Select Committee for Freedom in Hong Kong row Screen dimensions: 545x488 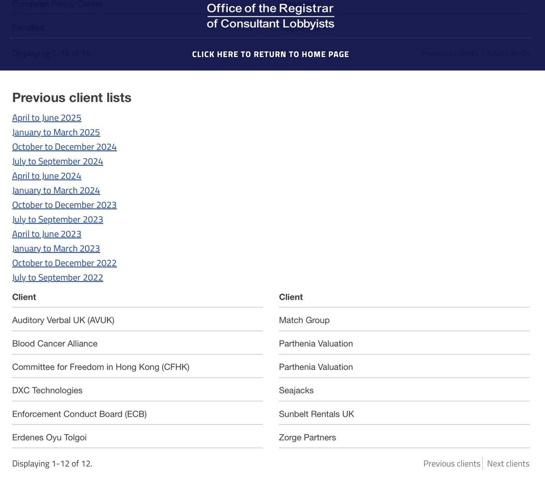click(138, 367)
